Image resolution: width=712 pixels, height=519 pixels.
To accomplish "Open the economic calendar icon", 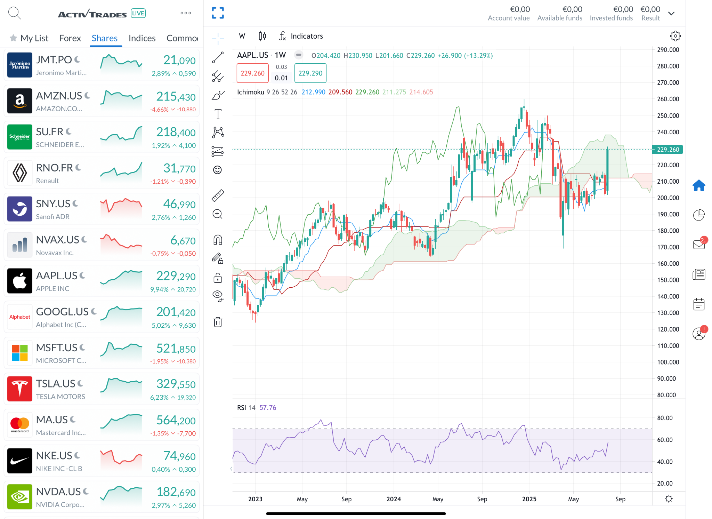I will pyautogui.click(x=699, y=304).
